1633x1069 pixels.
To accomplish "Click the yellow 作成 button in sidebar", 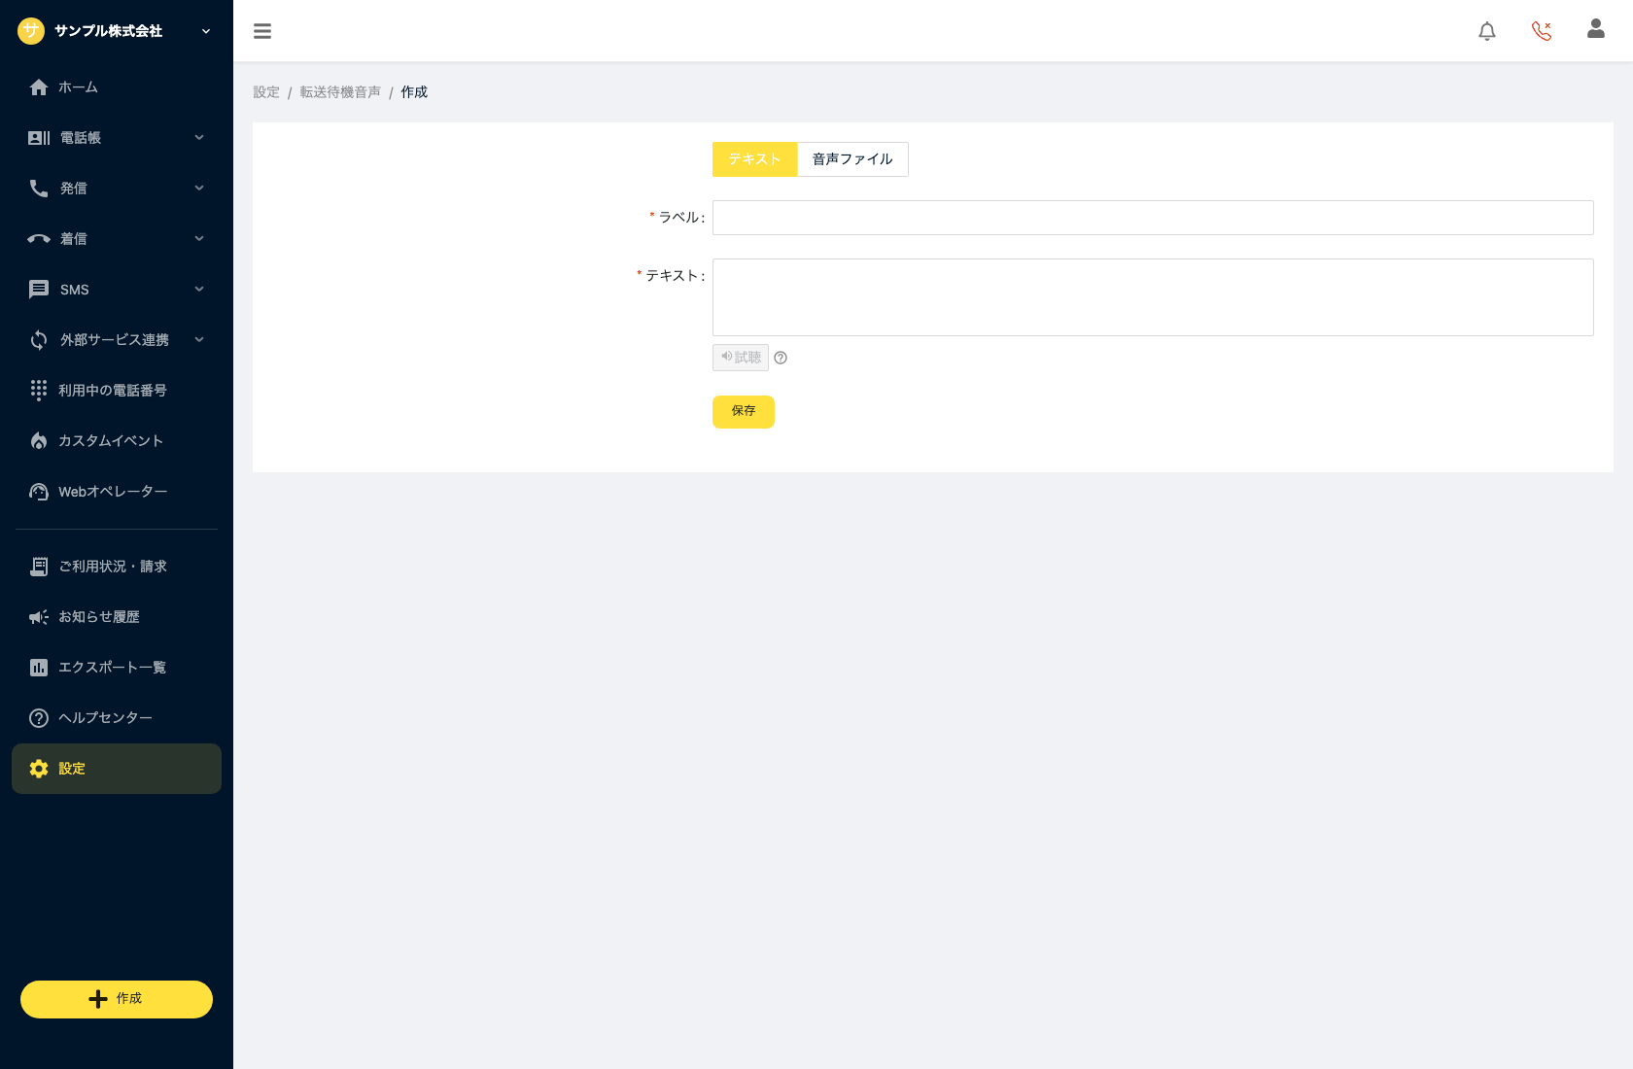I will 117,999.
